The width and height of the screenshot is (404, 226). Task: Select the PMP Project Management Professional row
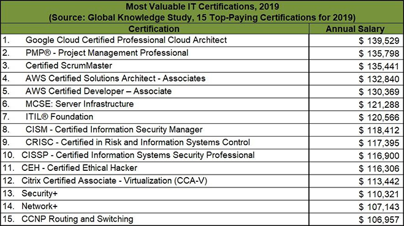202,53
